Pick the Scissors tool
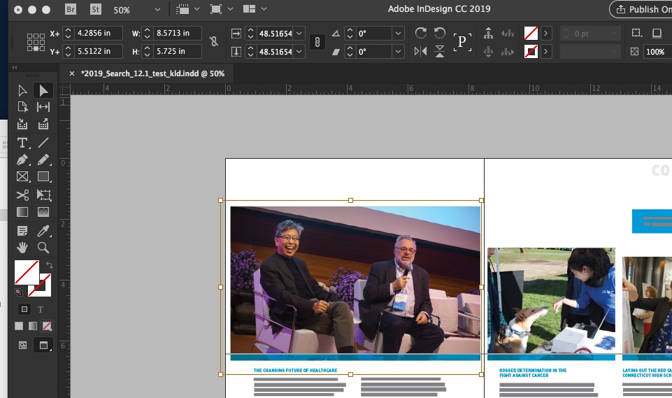672x398 pixels. (22, 194)
